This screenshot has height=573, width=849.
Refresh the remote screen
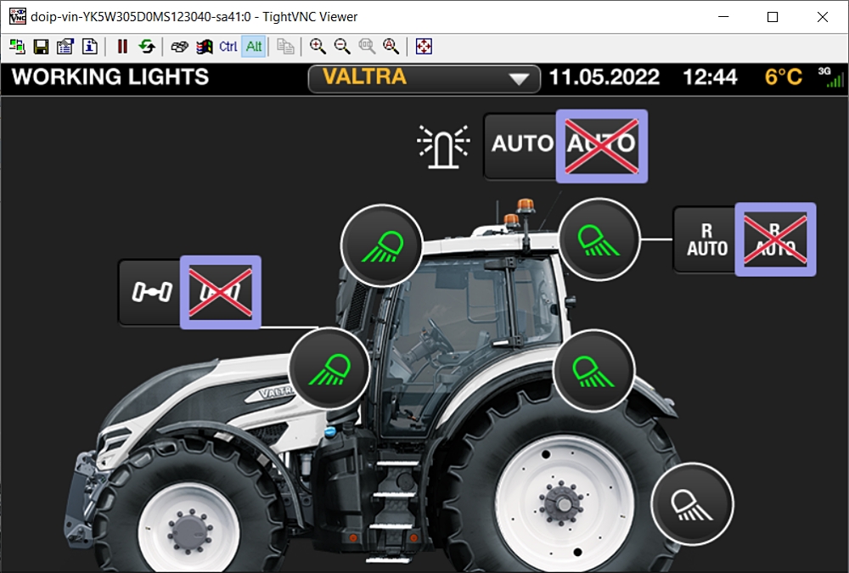tap(147, 47)
